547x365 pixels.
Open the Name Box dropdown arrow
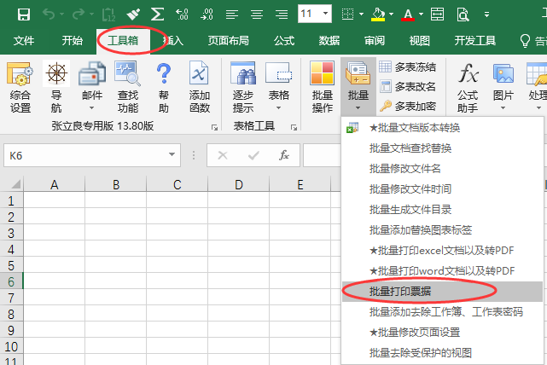tap(172, 155)
